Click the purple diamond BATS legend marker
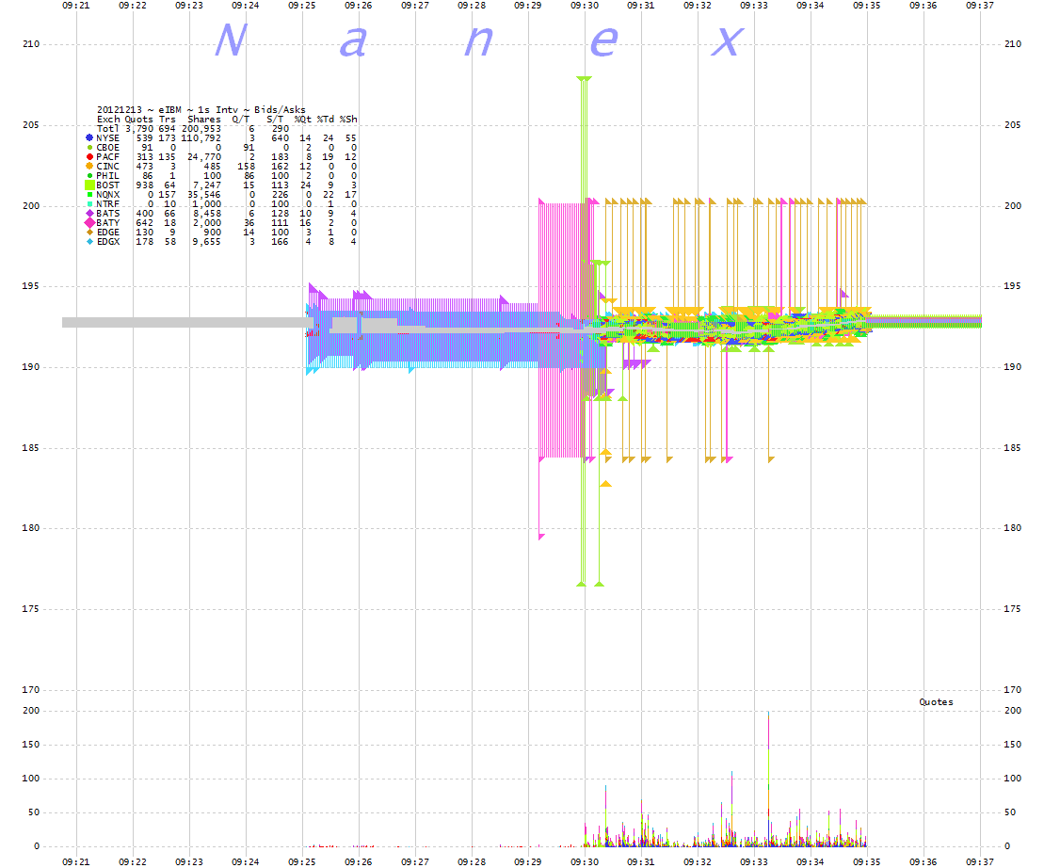 point(89,213)
